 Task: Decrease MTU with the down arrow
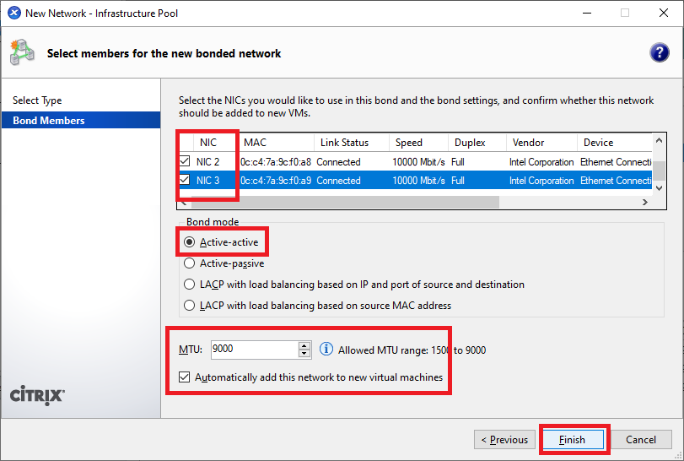pyautogui.click(x=304, y=354)
